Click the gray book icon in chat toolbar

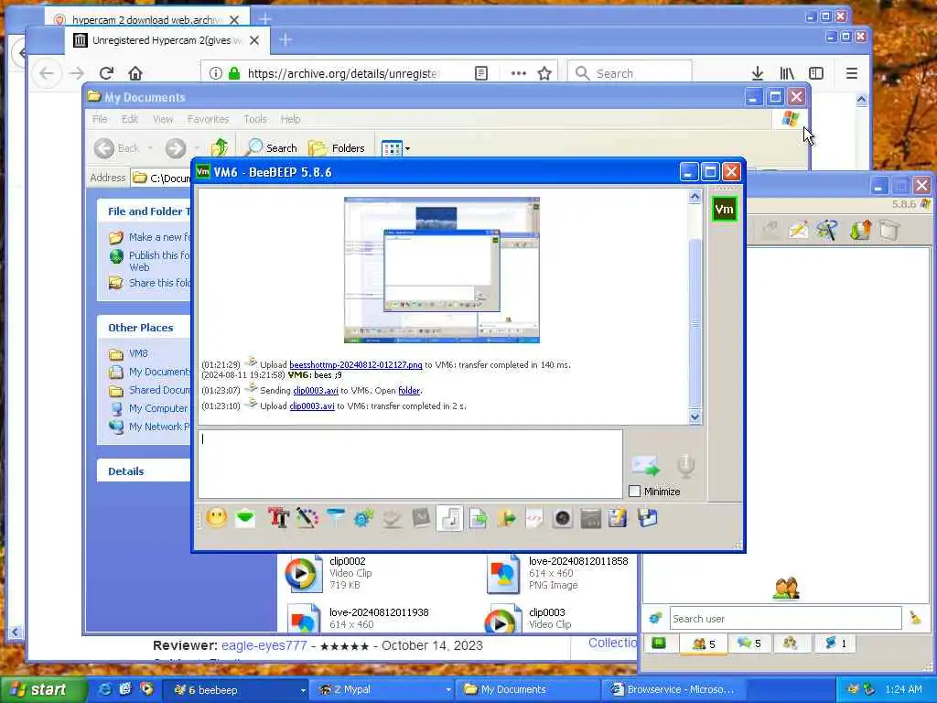click(x=421, y=518)
